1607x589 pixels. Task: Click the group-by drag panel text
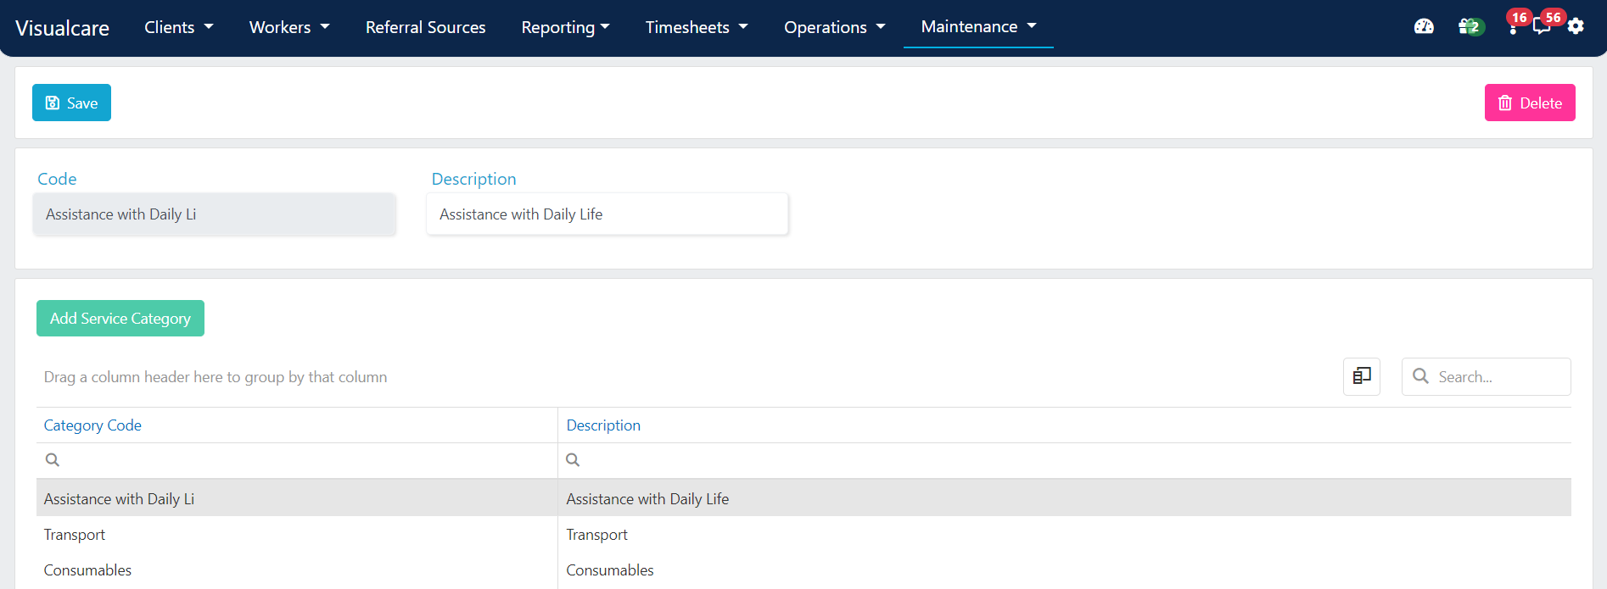pos(216,377)
